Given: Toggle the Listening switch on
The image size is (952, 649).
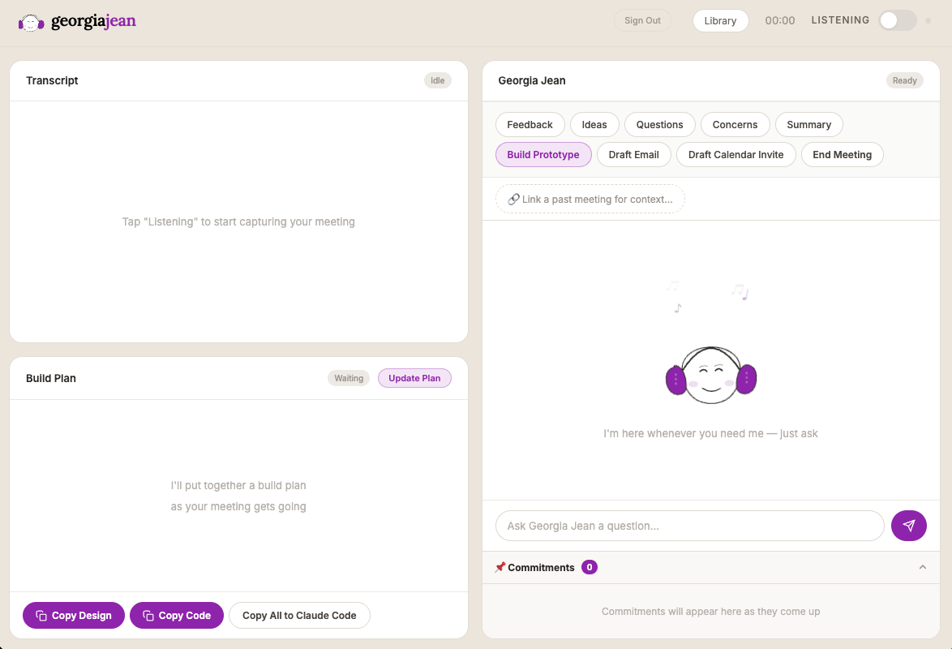Looking at the screenshot, I should click(x=897, y=20).
